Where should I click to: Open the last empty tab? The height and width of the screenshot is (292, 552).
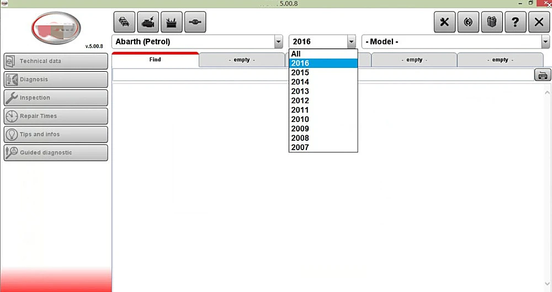[x=500, y=60]
